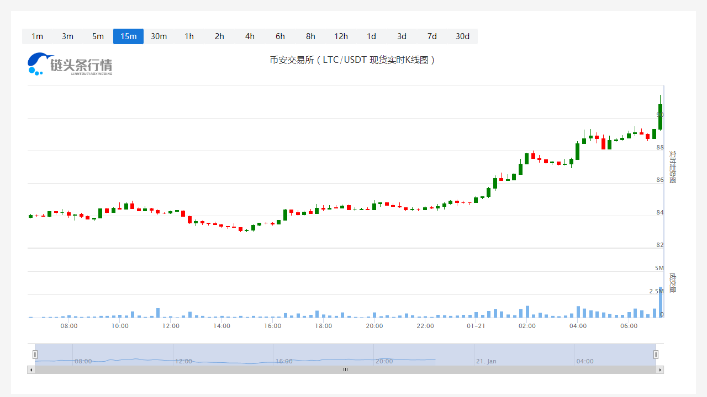Click the horizontal scrollbar thumb grip
This screenshot has height=397, width=707.
click(x=345, y=370)
